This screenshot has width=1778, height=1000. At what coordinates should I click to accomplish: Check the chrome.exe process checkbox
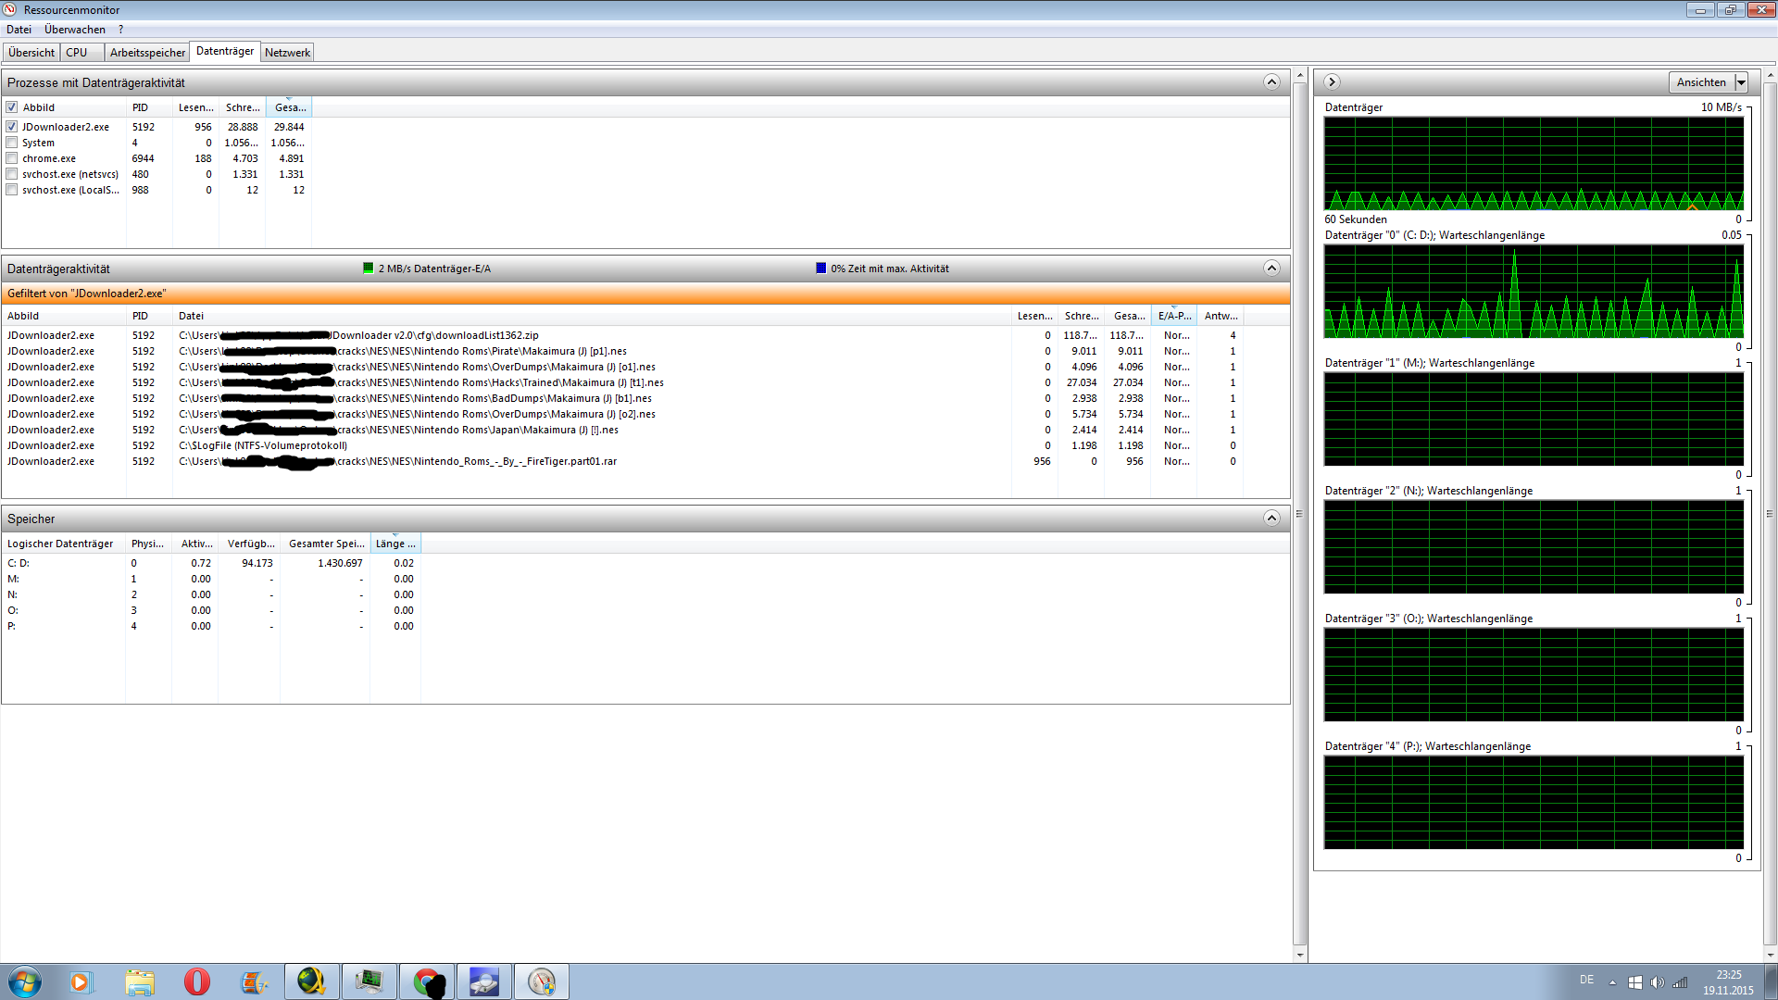12,158
